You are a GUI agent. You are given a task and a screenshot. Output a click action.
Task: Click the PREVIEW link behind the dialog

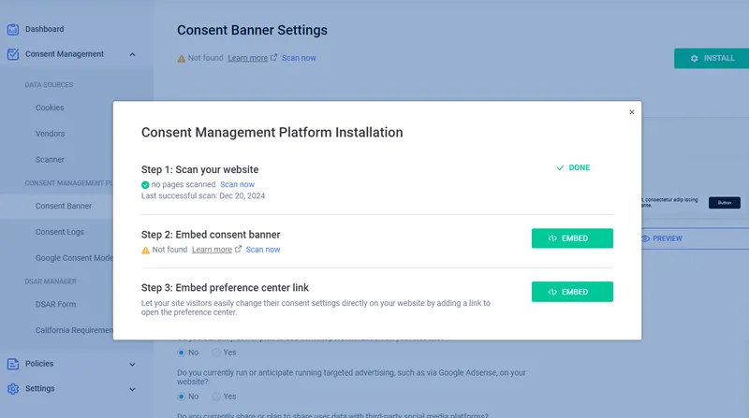click(x=667, y=238)
